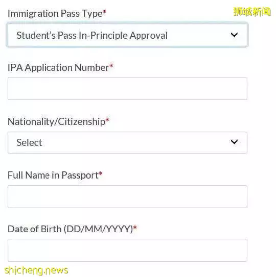Click the red asterisk beside IPA Application Number

tap(111, 66)
